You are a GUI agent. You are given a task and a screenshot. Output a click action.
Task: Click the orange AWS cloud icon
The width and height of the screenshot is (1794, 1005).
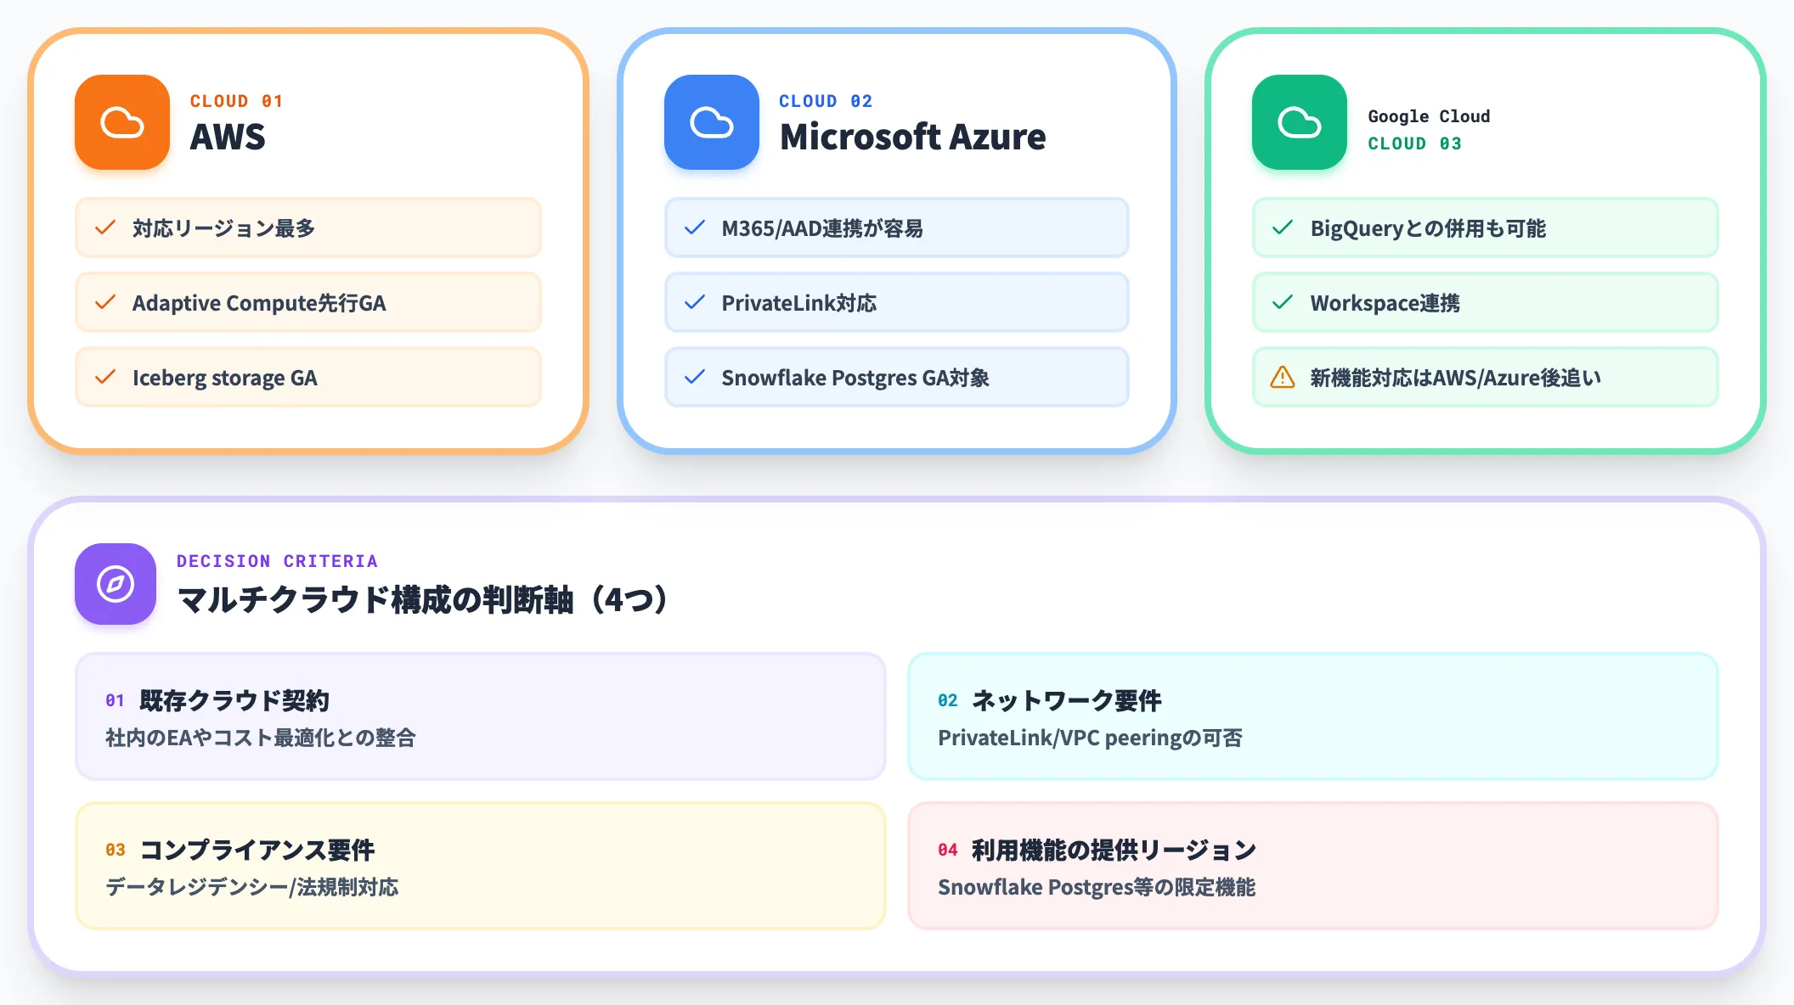click(122, 122)
